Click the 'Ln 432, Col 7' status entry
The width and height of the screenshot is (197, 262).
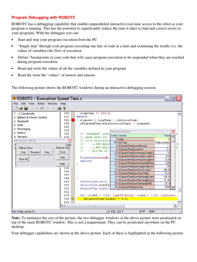pyautogui.click(x=115, y=211)
